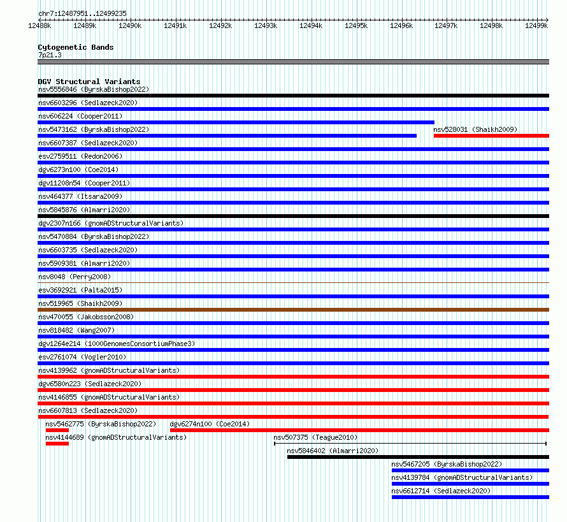
Task: Click the 12488k ruler tick label
Action: tap(39, 25)
